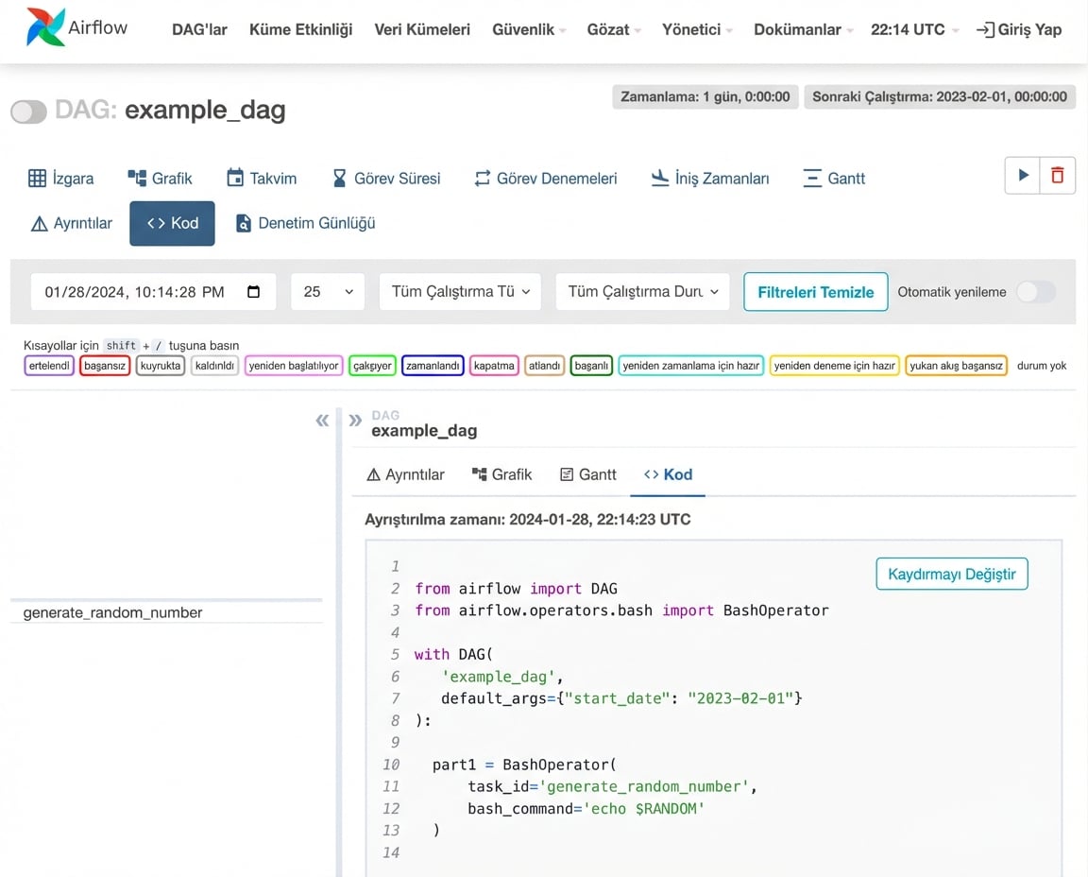Click the Airflow pinwheel logo
This screenshot has width=1088, height=877.
[45, 28]
